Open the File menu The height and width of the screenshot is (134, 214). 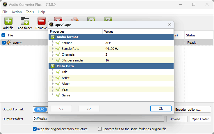(5, 12)
